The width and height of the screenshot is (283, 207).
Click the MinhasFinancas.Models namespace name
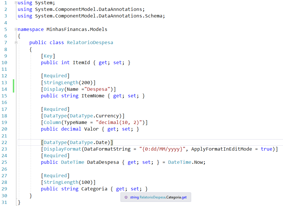[77, 29]
